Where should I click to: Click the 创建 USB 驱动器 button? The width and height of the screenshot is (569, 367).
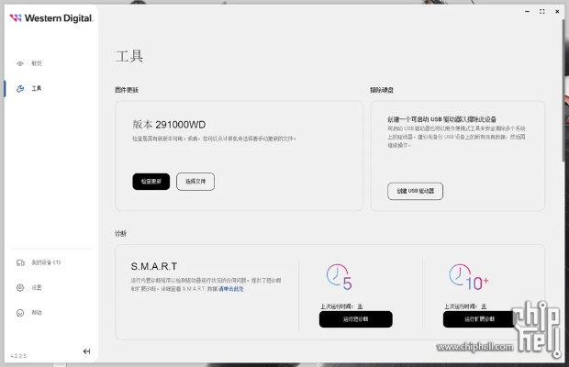coord(416,191)
